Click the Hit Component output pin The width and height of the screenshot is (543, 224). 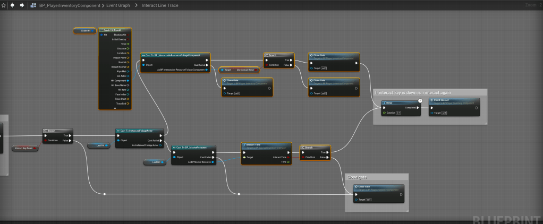pos(128,80)
